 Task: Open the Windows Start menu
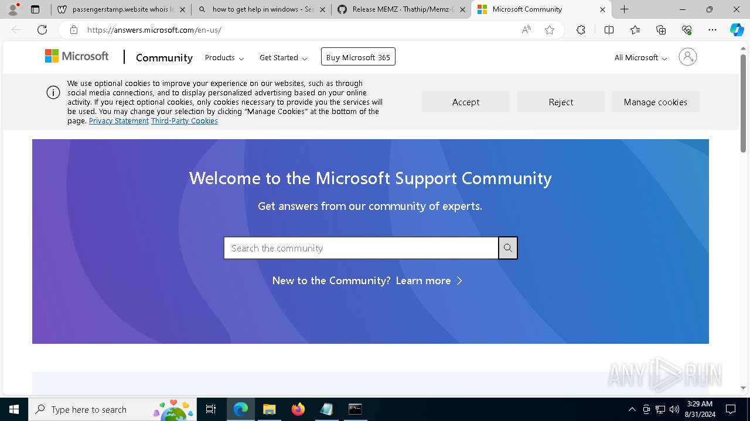(x=13, y=409)
